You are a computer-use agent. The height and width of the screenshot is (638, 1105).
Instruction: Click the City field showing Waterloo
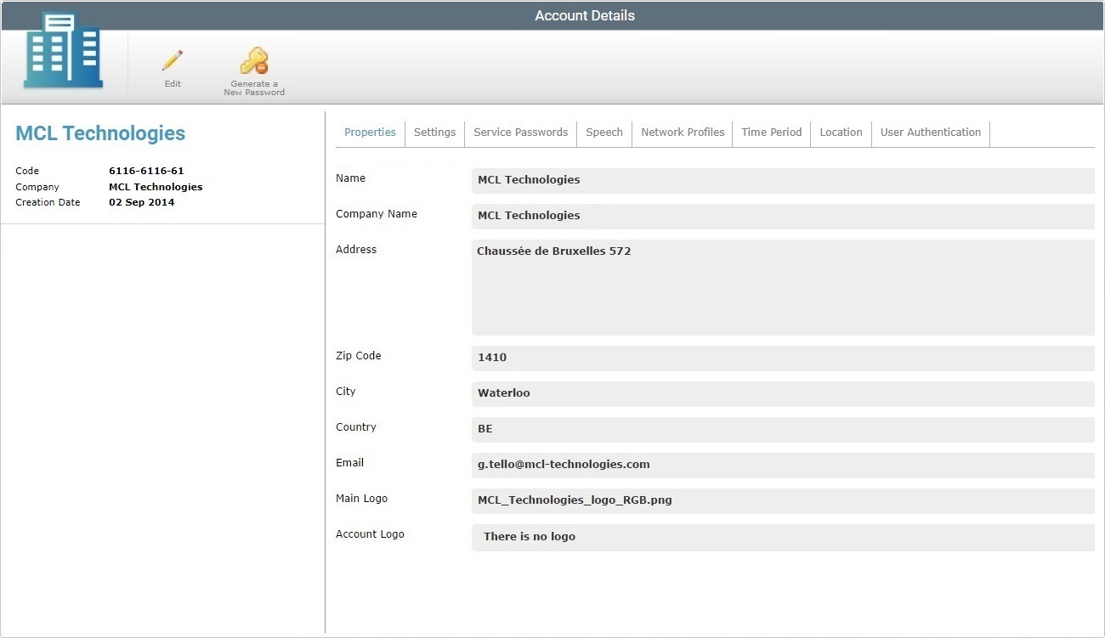[x=782, y=393]
